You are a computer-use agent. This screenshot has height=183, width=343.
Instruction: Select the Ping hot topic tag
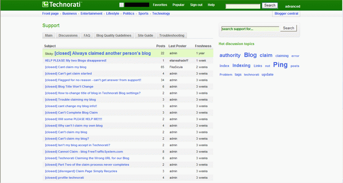[x=280, y=65]
